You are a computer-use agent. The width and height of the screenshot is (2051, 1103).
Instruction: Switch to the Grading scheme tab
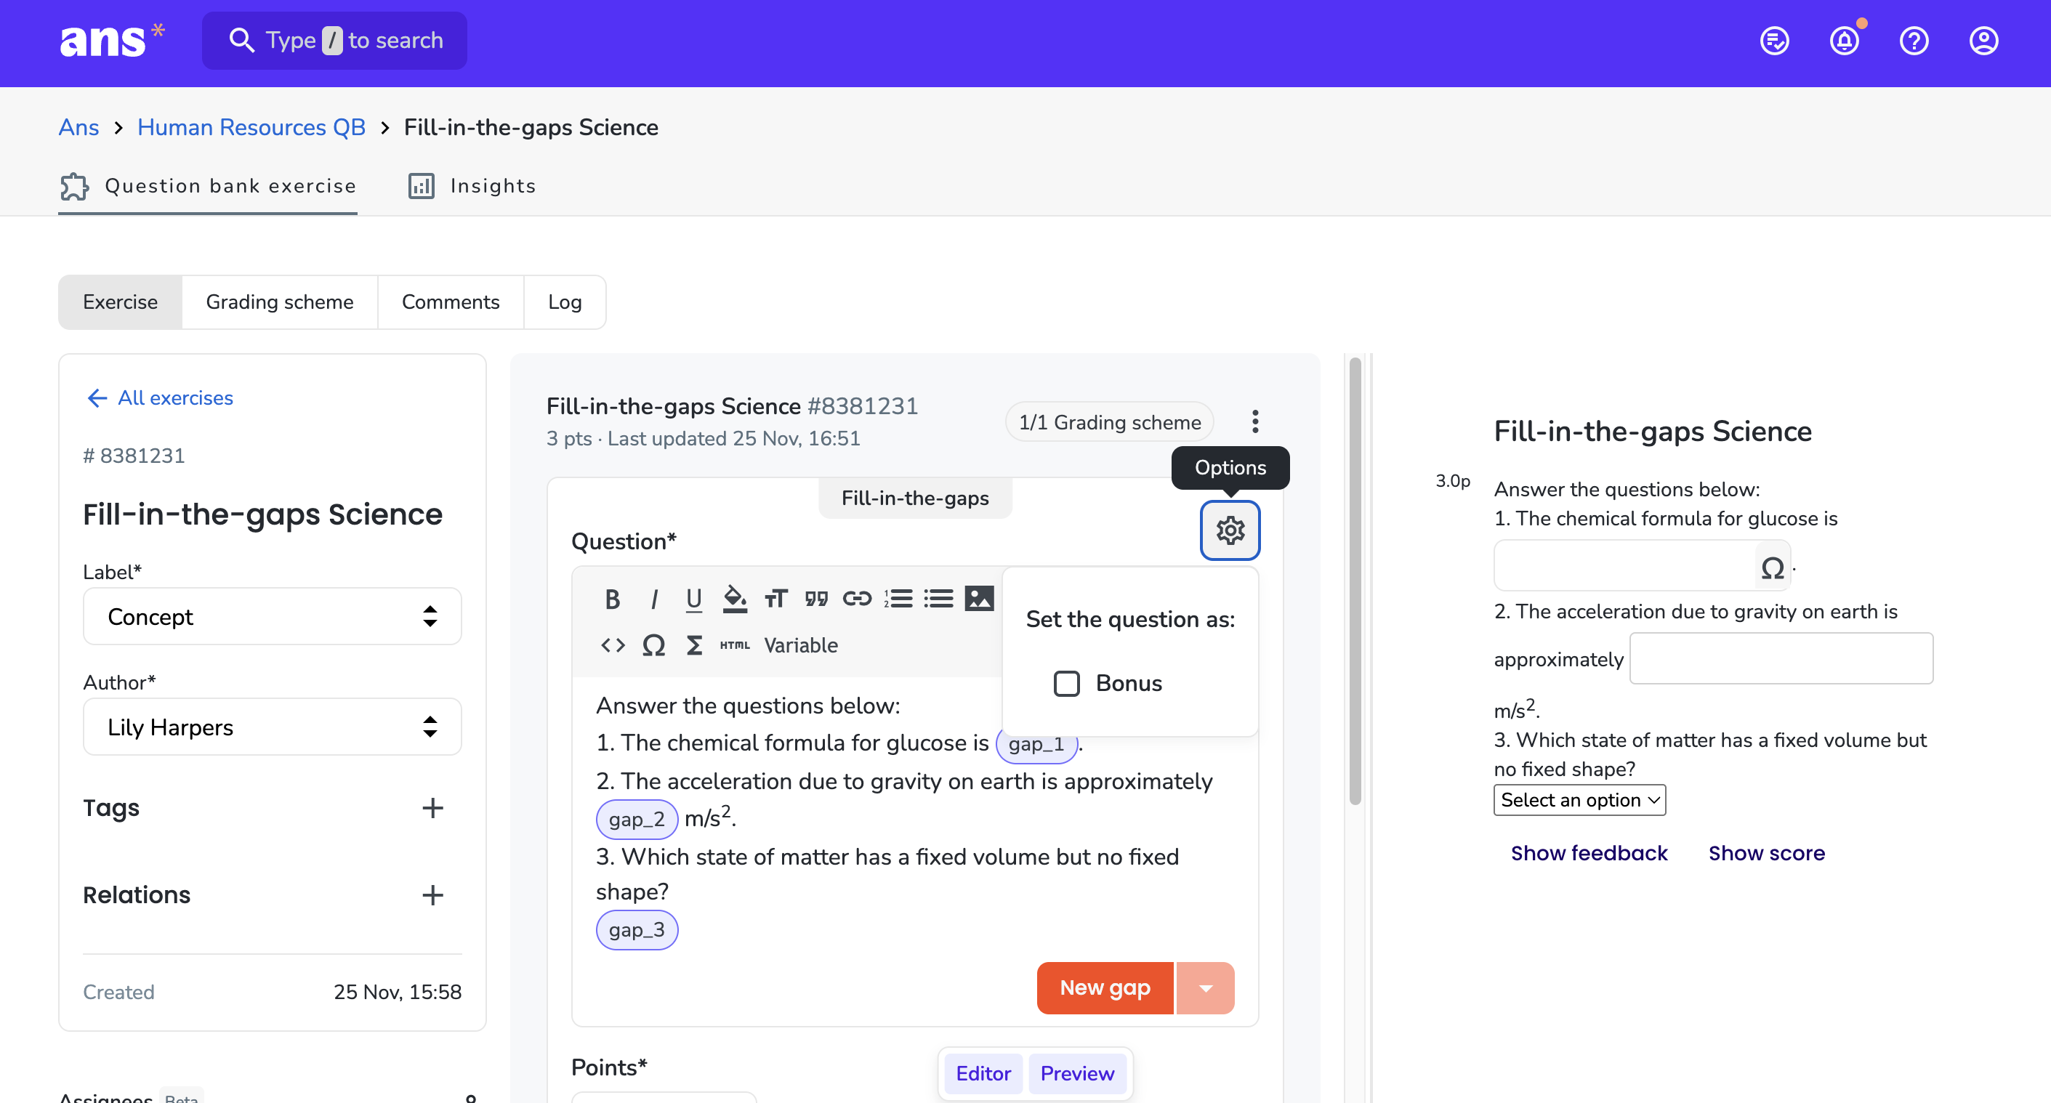tap(280, 302)
